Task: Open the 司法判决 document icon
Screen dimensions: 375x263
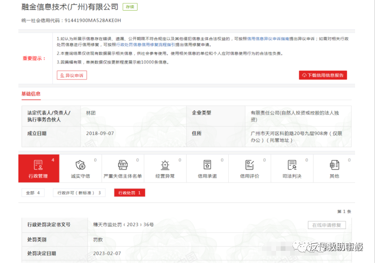Action: tap(292, 165)
